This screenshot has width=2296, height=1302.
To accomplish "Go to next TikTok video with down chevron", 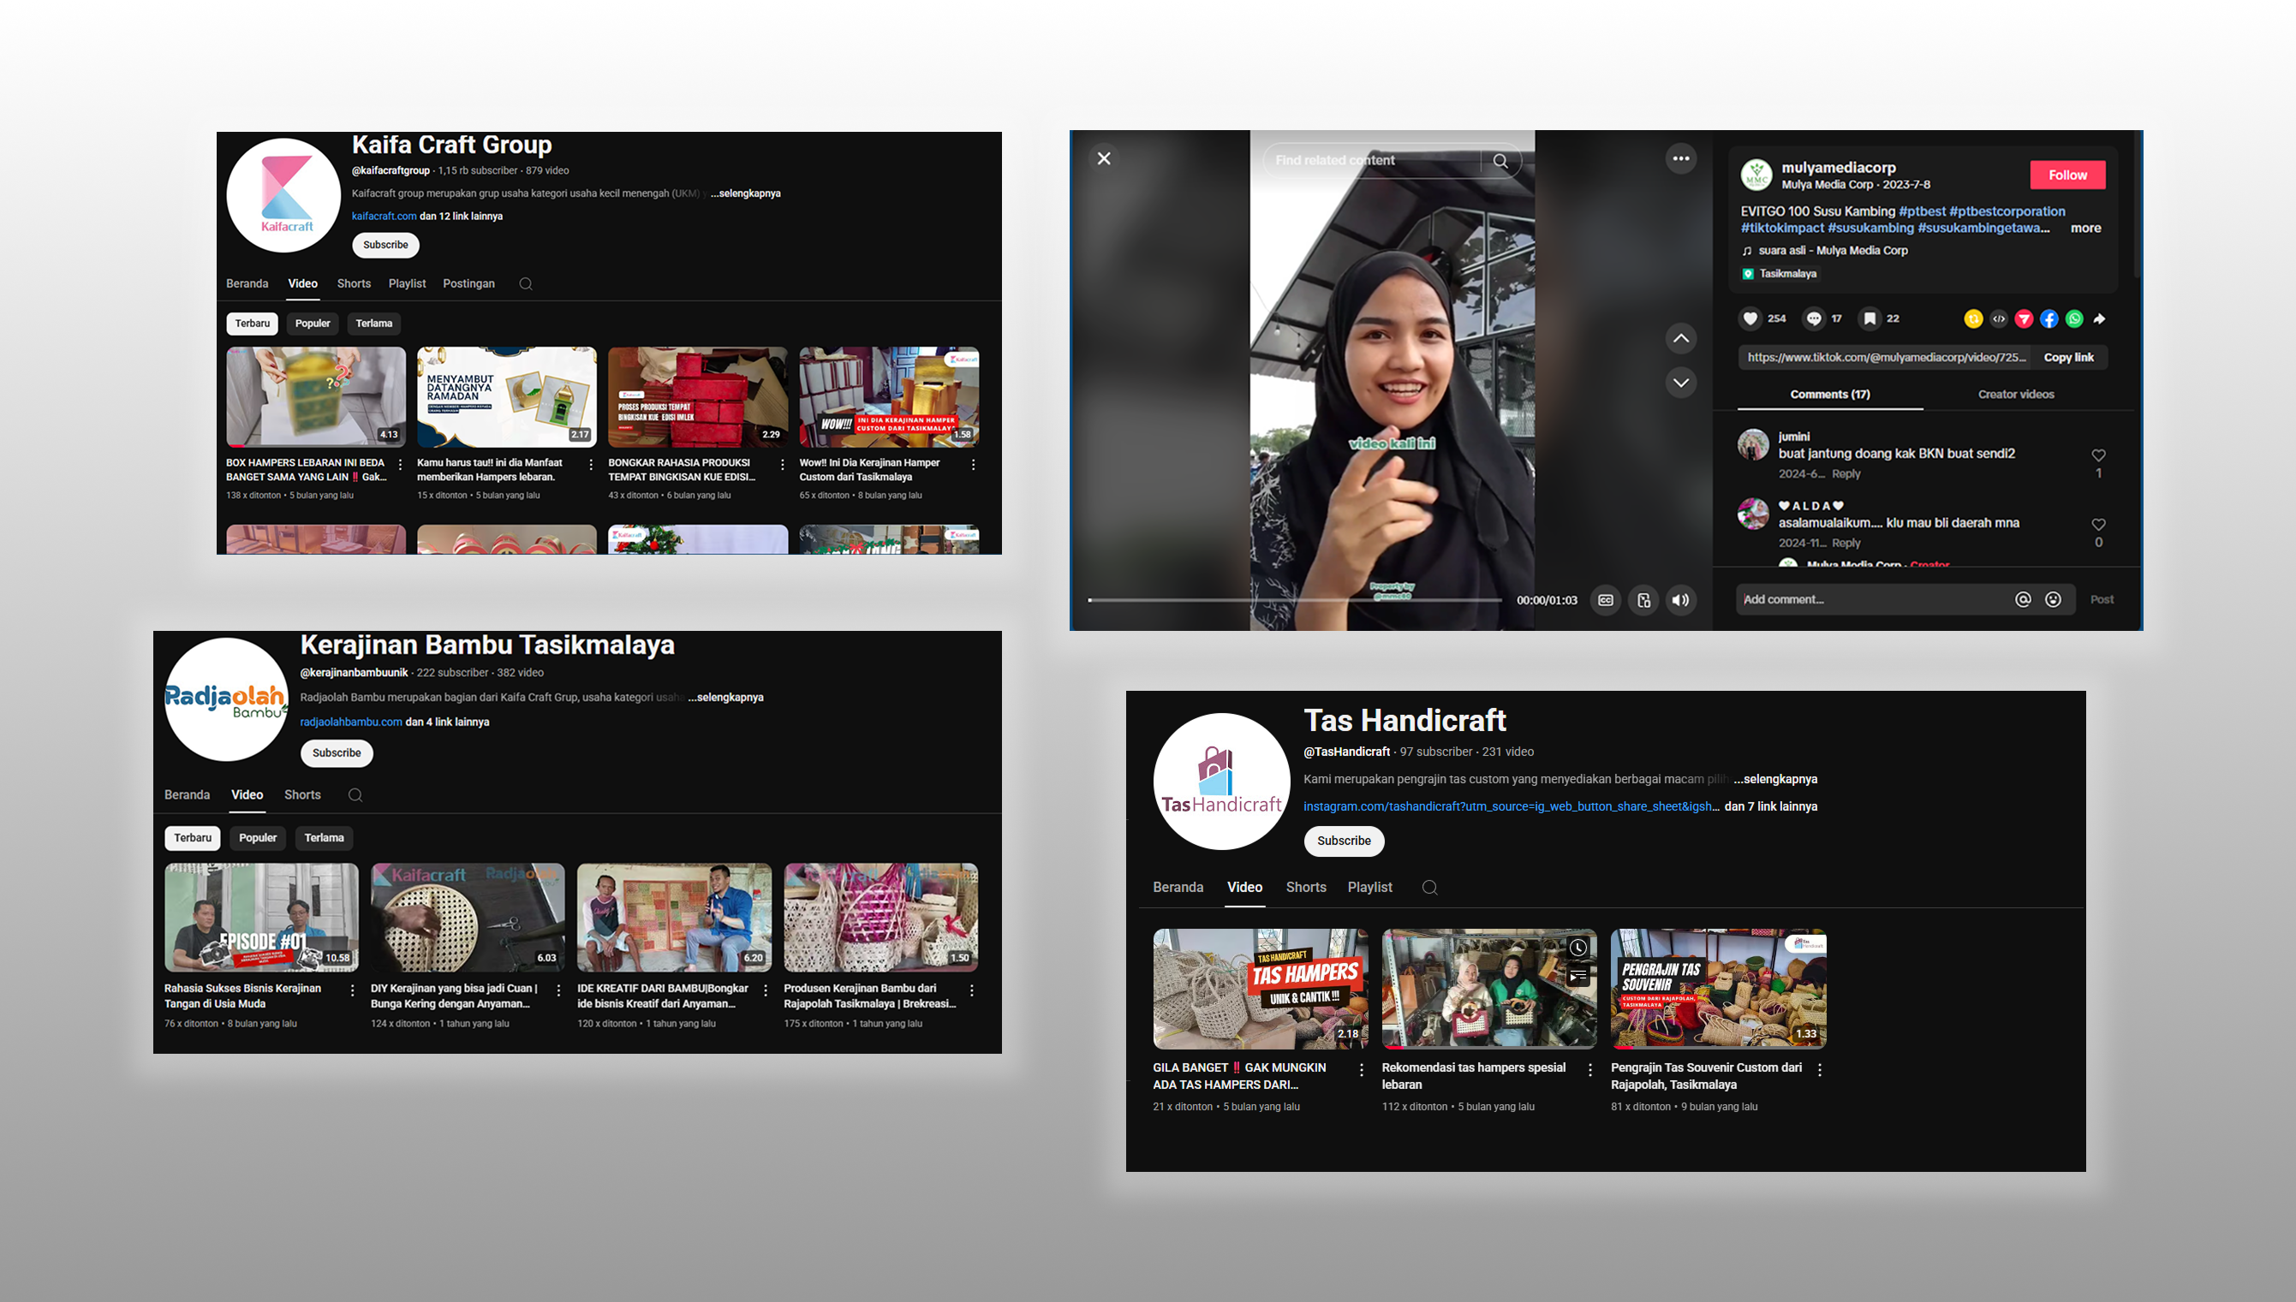I will [x=1680, y=383].
